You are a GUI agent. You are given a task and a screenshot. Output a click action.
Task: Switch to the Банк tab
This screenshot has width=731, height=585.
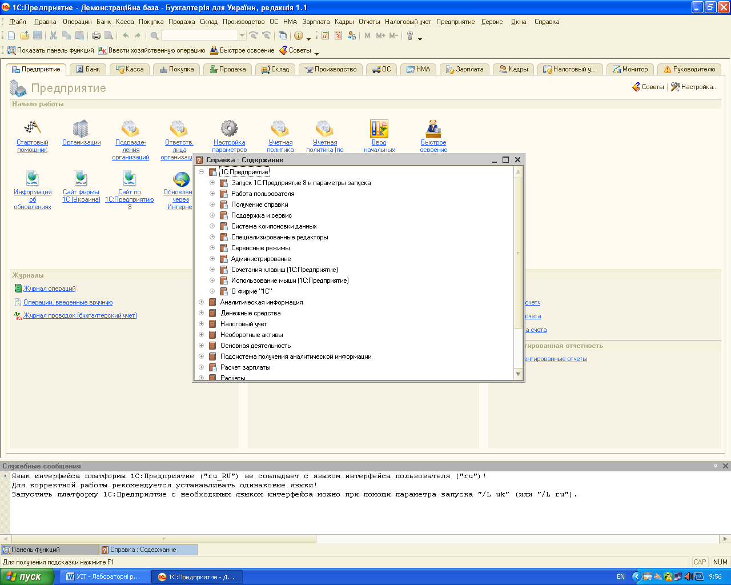click(x=88, y=69)
